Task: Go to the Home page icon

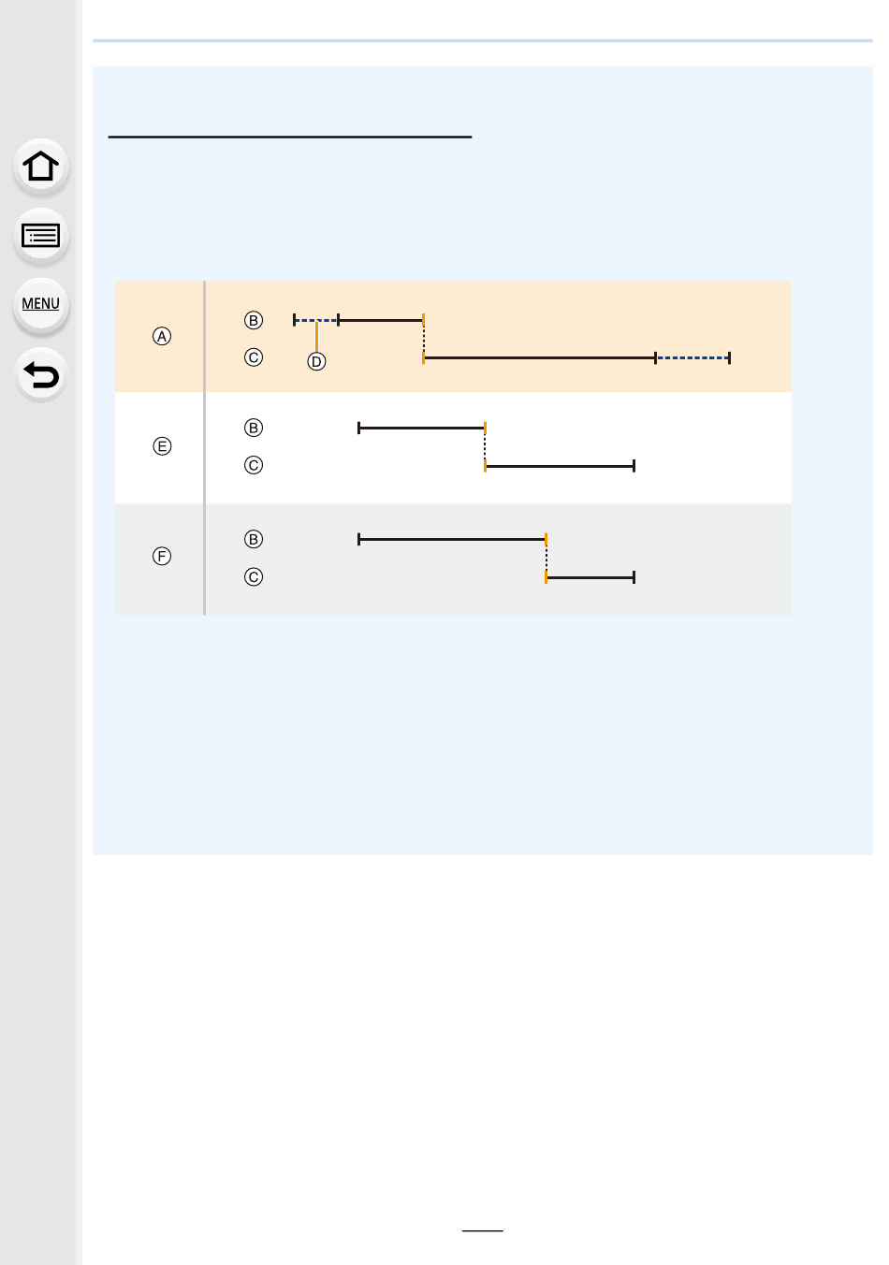Action: click(x=41, y=167)
